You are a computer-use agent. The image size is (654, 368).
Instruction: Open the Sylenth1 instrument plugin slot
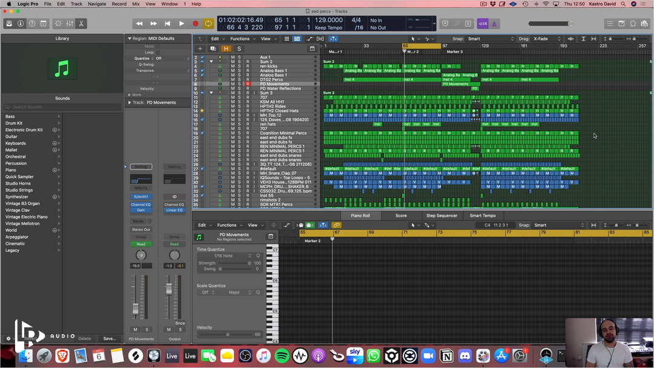(x=140, y=197)
